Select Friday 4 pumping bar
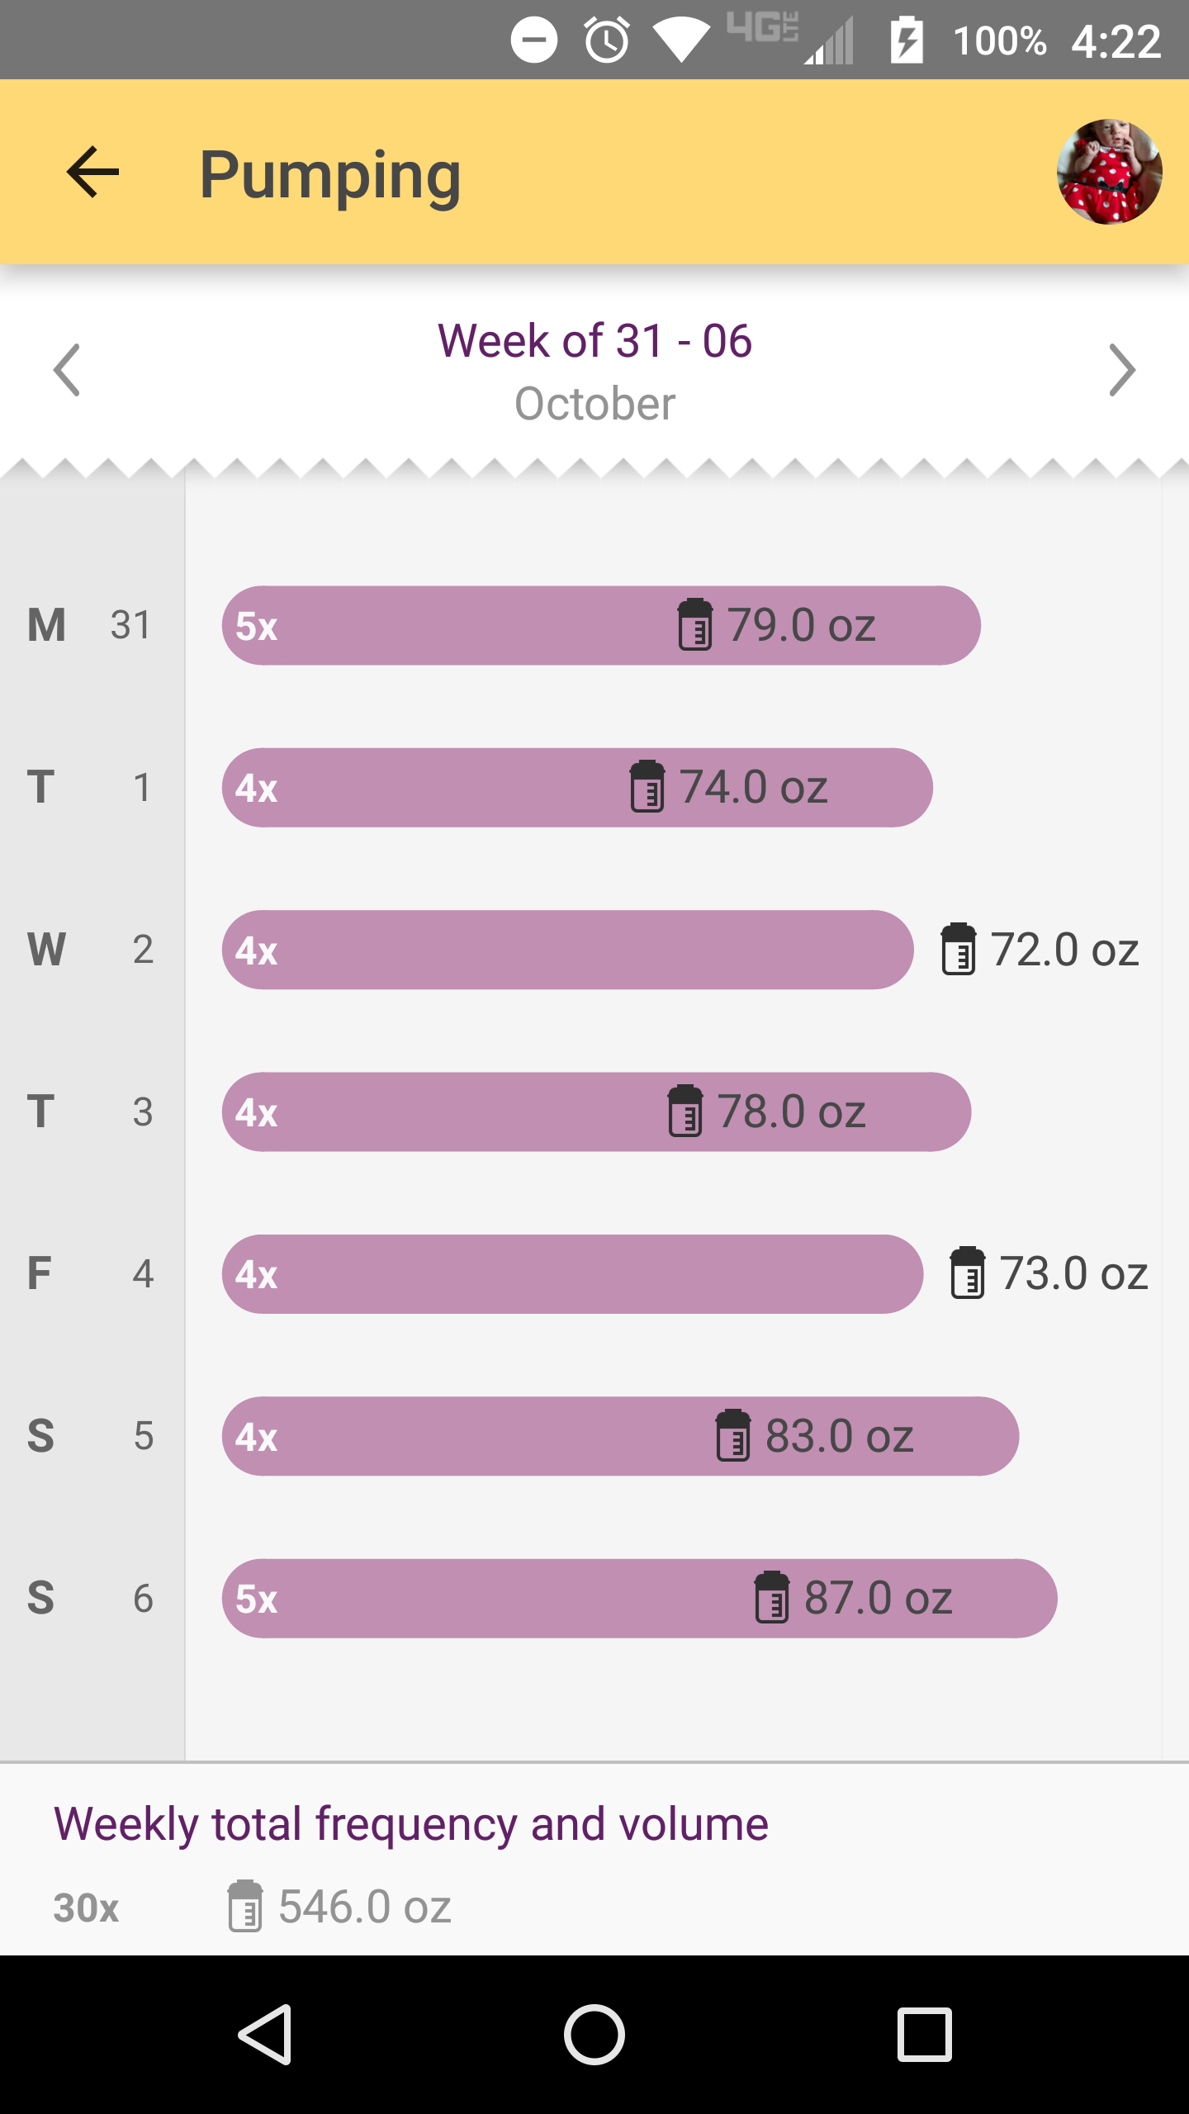 coord(572,1273)
